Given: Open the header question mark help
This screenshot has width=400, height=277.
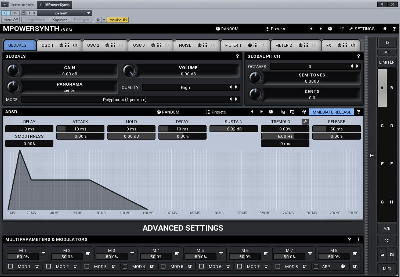Looking at the screenshot, I should click(x=394, y=29).
